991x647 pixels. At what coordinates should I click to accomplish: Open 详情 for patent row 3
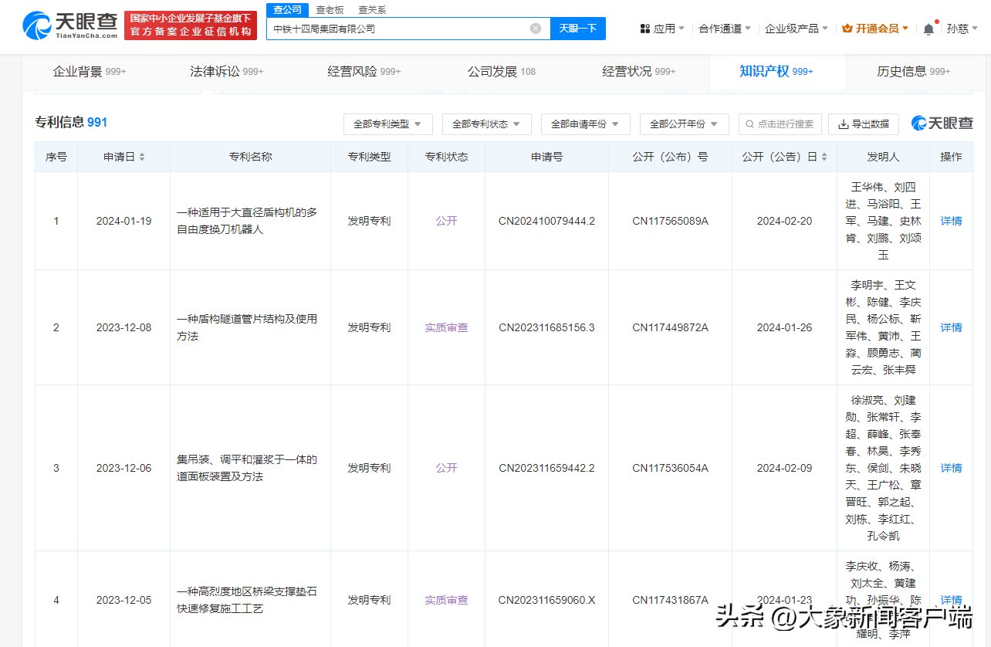coord(951,468)
